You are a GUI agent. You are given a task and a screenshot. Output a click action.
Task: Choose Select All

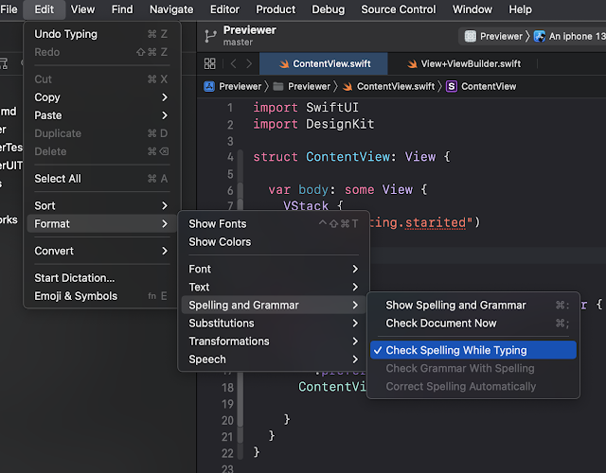click(101, 179)
